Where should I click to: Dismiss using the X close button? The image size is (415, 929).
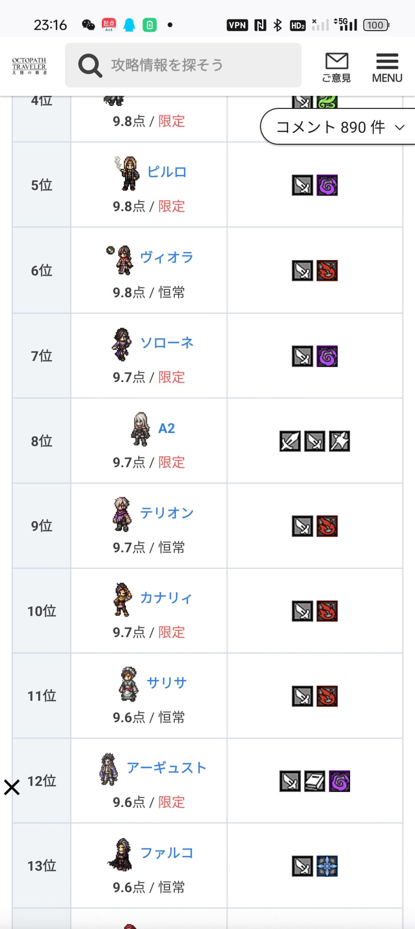tap(12, 787)
